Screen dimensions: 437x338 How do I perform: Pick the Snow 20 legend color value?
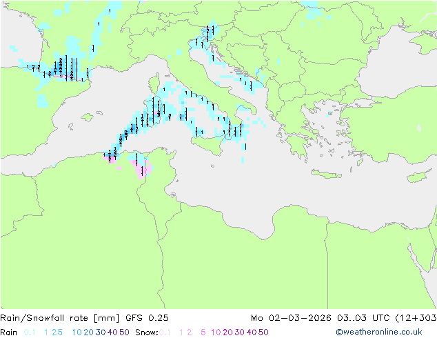(227, 332)
